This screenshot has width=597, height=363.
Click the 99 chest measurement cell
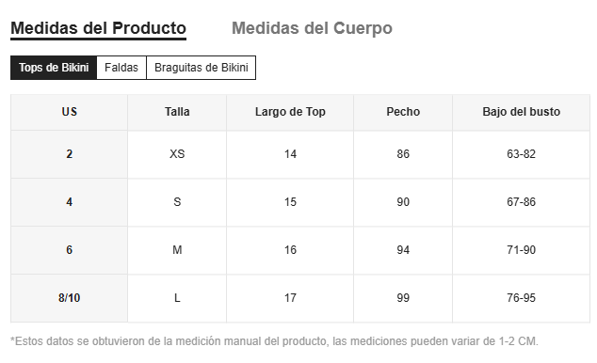pyautogui.click(x=403, y=297)
